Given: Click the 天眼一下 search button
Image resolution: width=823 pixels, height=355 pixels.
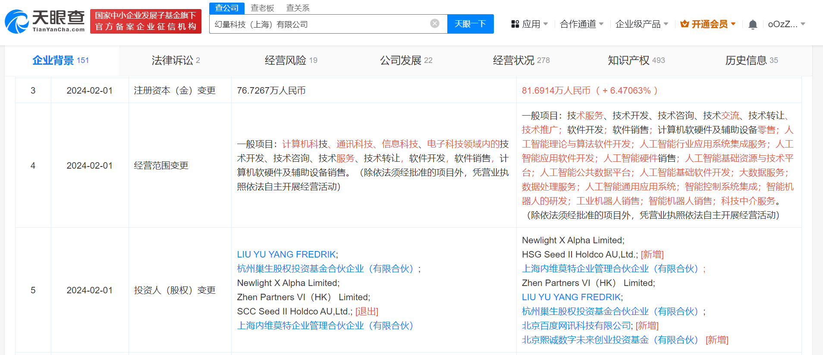Looking at the screenshot, I should [x=471, y=24].
